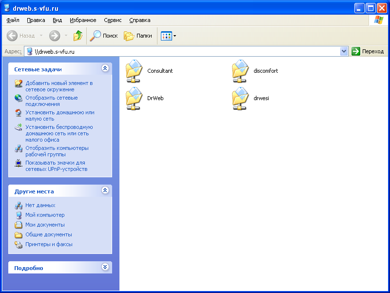Image resolution: width=390 pixels, height=293 pixels.
Task: Select the drwesi network folder icon
Action: tap(240, 99)
